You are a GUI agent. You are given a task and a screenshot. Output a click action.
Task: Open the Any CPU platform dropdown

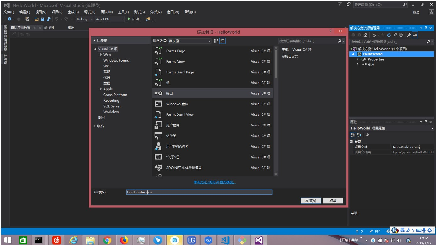pos(110,19)
